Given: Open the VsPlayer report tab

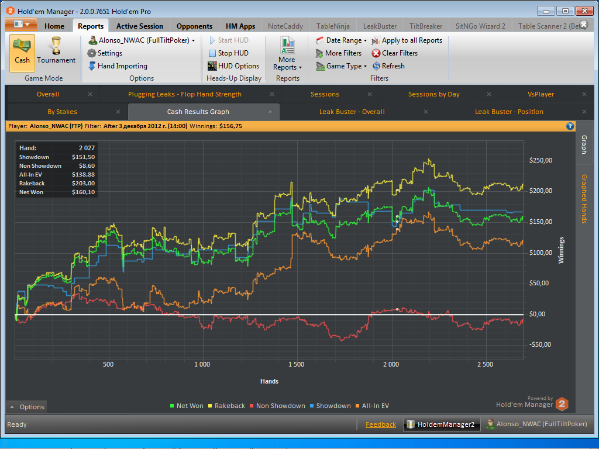Looking at the screenshot, I should click(x=541, y=94).
